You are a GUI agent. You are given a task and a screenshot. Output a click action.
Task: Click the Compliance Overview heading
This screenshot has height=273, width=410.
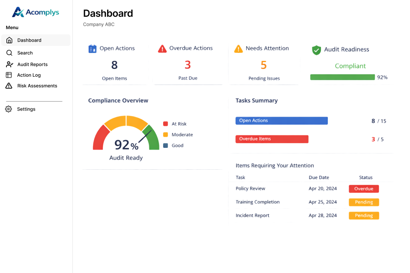[118, 100]
